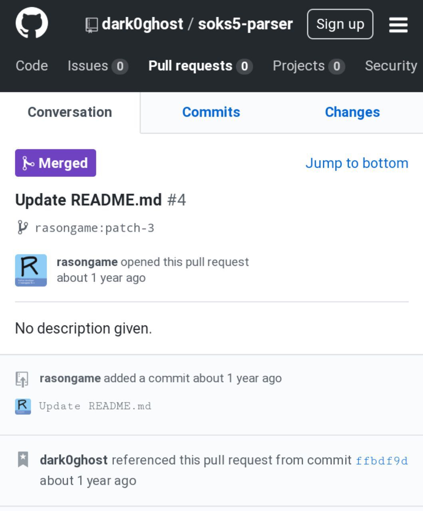
Task: Click the rasongame:patch-3 branch name
Action: (x=95, y=228)
